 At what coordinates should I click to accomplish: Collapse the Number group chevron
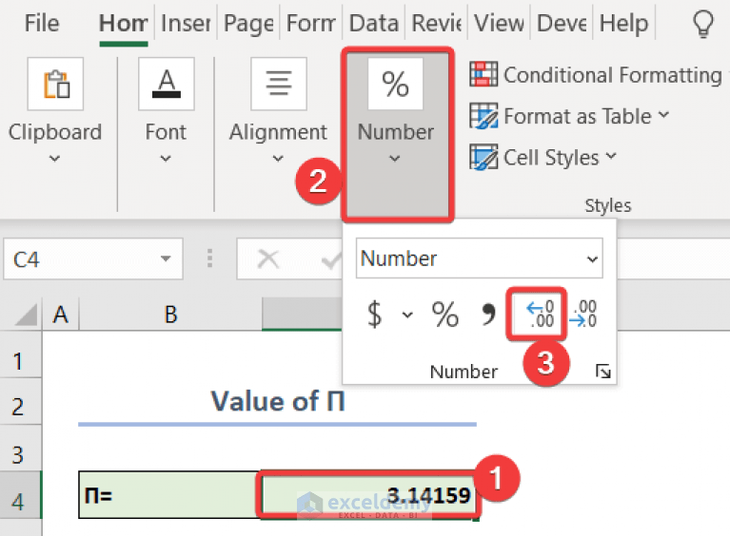395,159
